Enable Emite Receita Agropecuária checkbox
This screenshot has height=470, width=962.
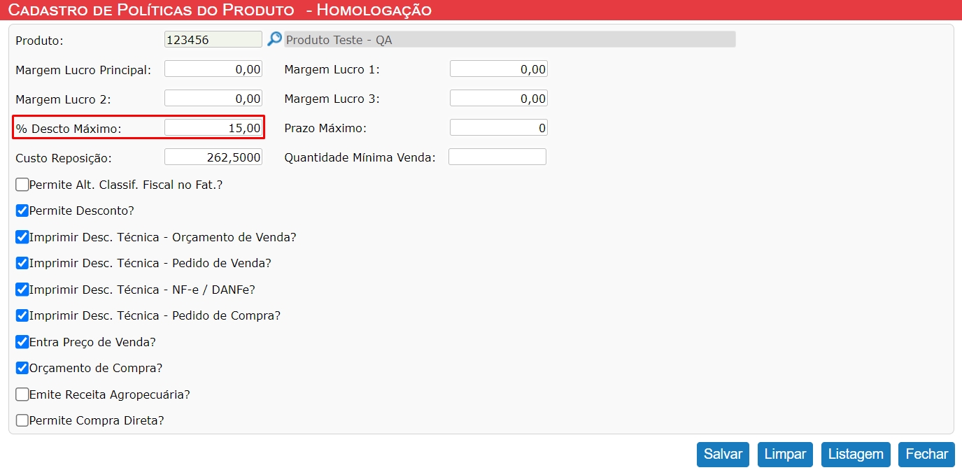(22, 394)
